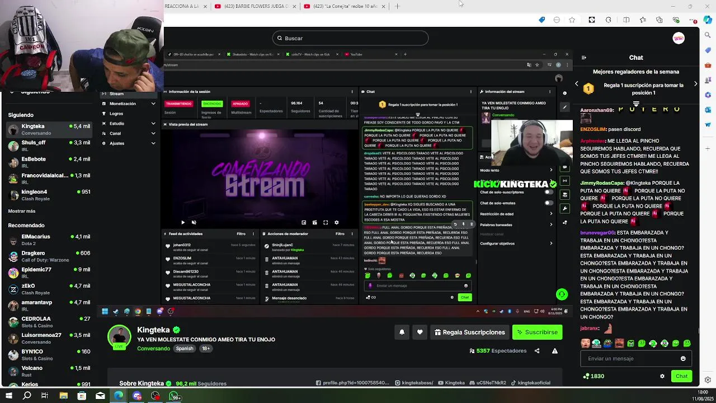
Task: Expand leaderboard with the down handle
Action: tap(636, 104)
